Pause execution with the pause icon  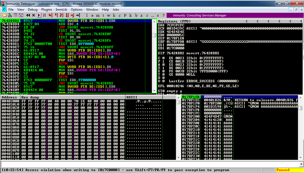(x=44, y=15)
